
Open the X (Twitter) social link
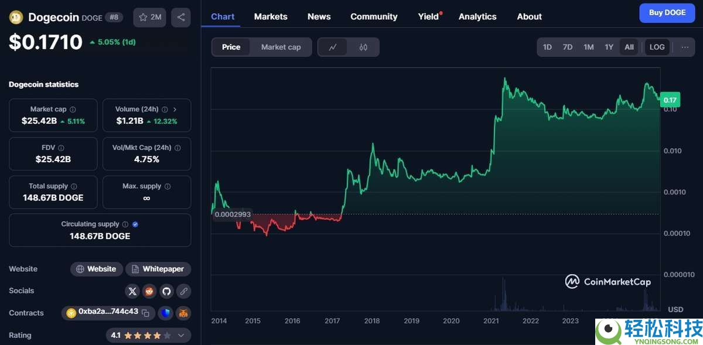tap(132, 291)
